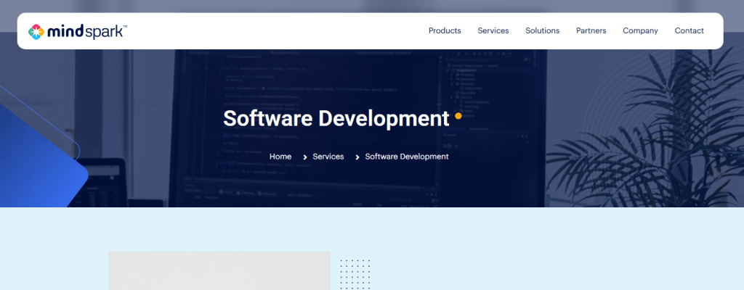Click the chevron before Software Development breadcrumb
744x290 pixels.
click(357, 157)
